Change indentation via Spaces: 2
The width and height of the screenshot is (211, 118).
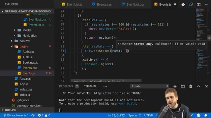(x=135, y=115)
